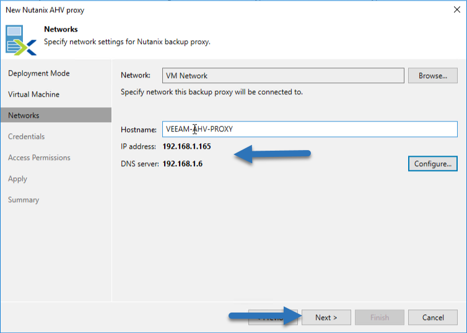Click the disabled Finish button
467x333 pixels.
click(x=380, y=317)
